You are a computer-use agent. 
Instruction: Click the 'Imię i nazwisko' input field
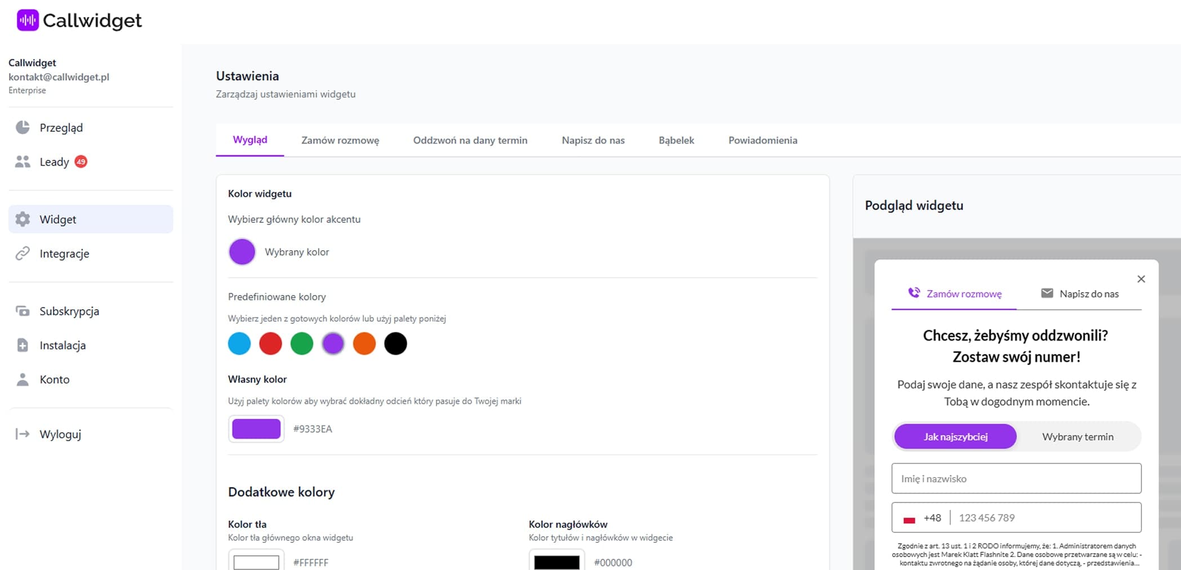(x=1016, y=478)
